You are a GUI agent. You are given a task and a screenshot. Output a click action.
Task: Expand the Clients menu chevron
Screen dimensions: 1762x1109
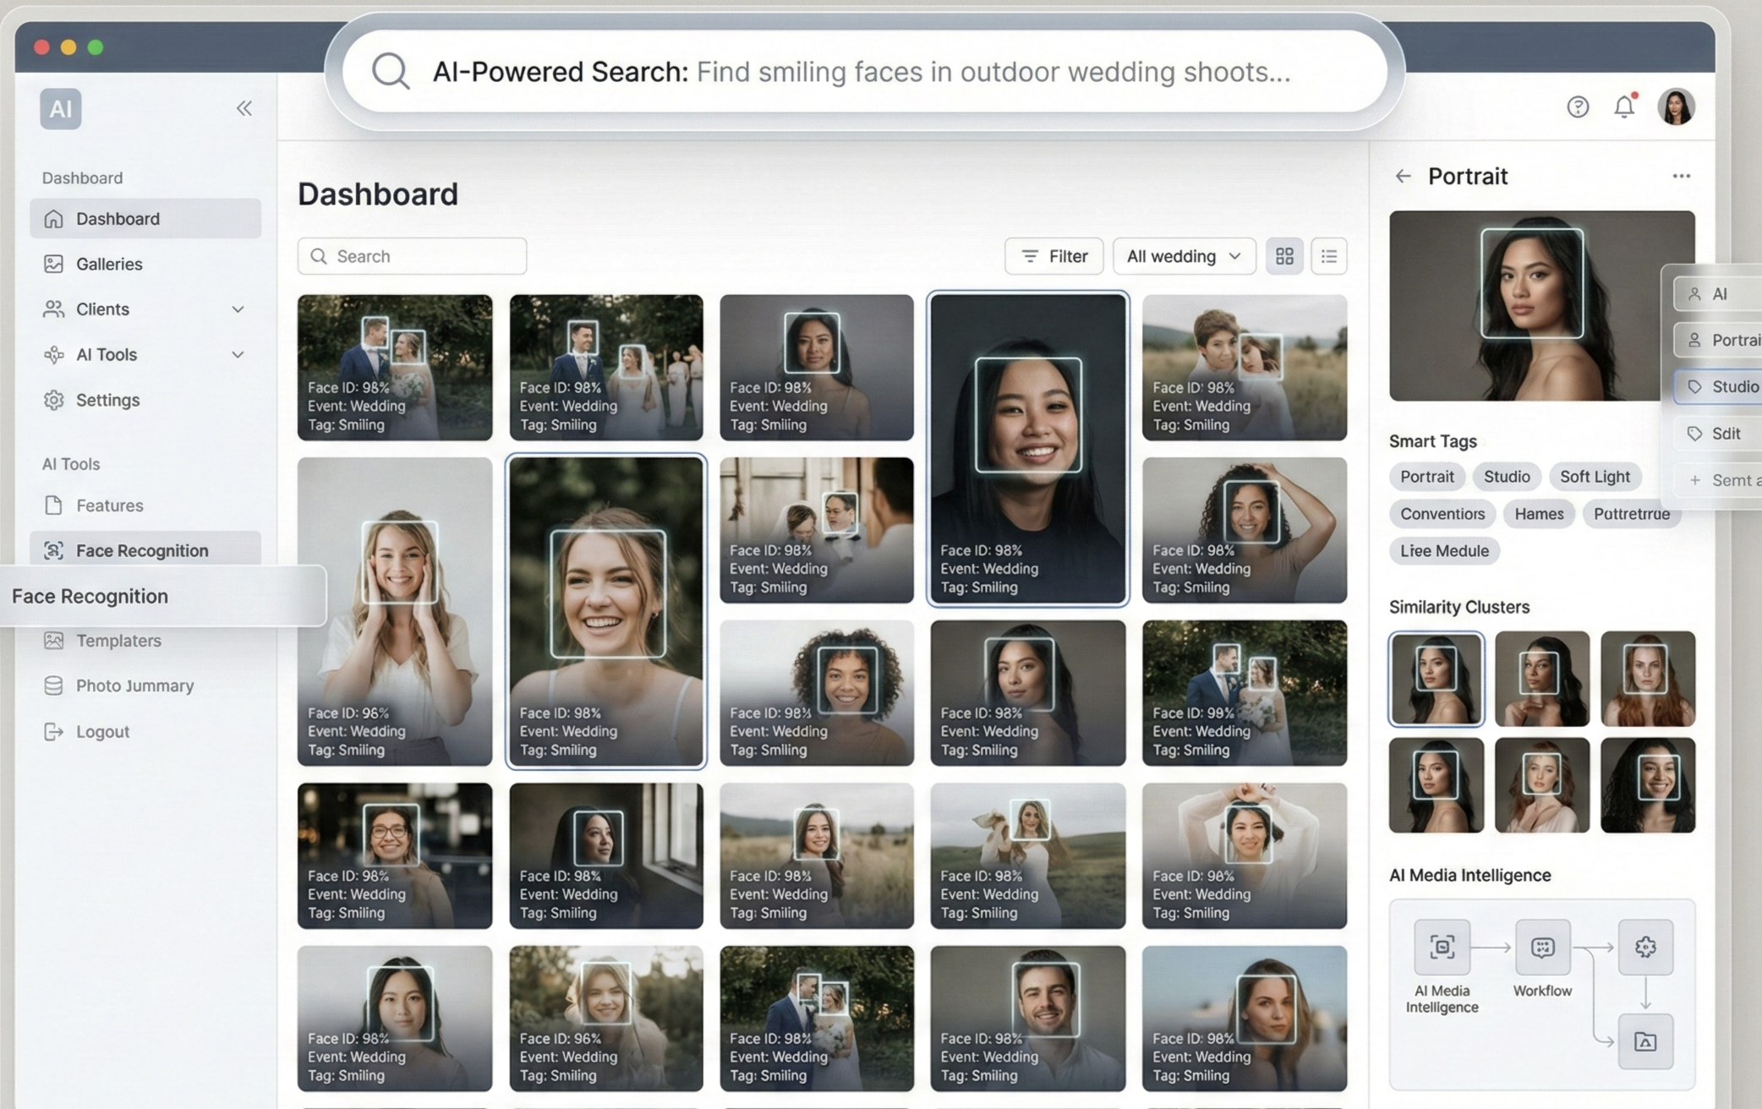coord(238,309)
